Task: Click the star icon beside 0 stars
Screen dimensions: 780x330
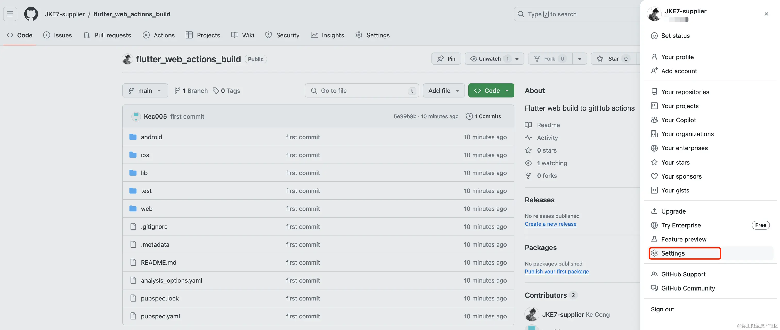Action: [528, 150]
